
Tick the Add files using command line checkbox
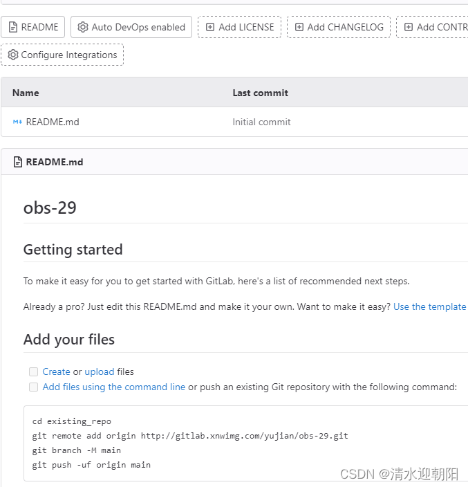[33, 387]
